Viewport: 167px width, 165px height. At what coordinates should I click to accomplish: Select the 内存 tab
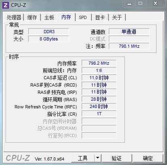point(66,17)
